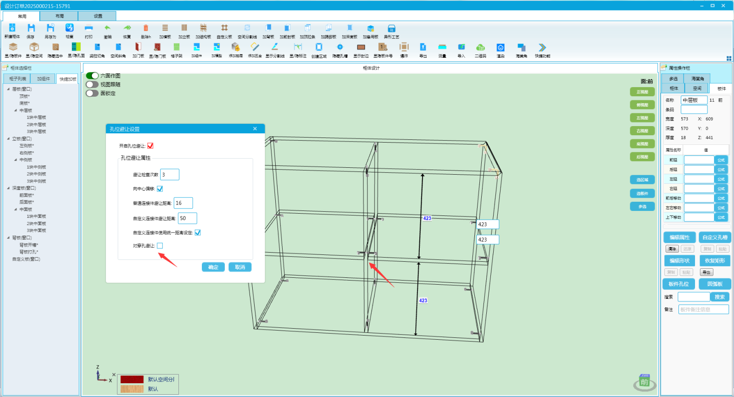Open the 二维码 (QR code) tool
Image resolution: width=734 pixels, height=397 pixels.
480,47
